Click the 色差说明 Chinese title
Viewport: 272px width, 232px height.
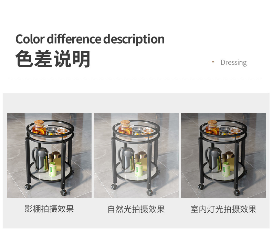coord(53,59)
